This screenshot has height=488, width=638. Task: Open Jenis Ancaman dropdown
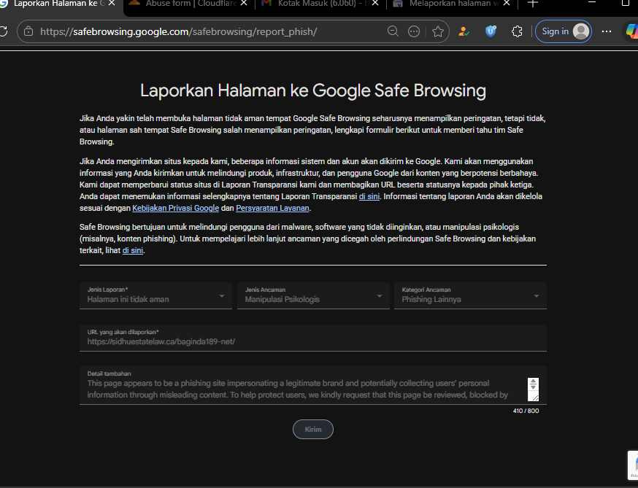pyautogui.click(x=313, y=295)
